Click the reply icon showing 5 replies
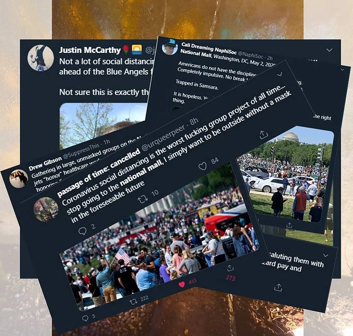The height and width of the screenshot is (336, 353). click(85, 318)
